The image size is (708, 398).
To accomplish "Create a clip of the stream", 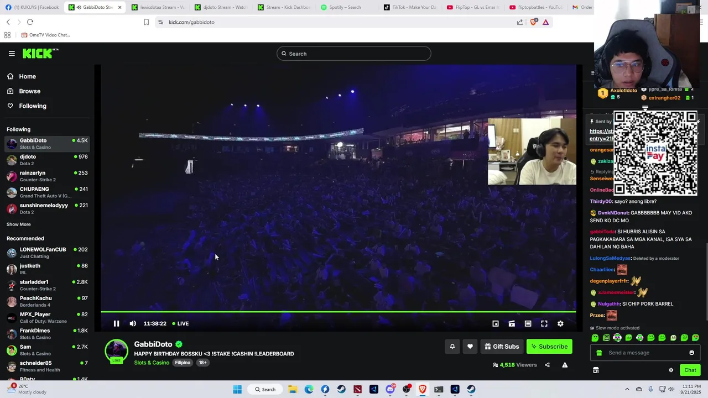I will pos(512,323).
